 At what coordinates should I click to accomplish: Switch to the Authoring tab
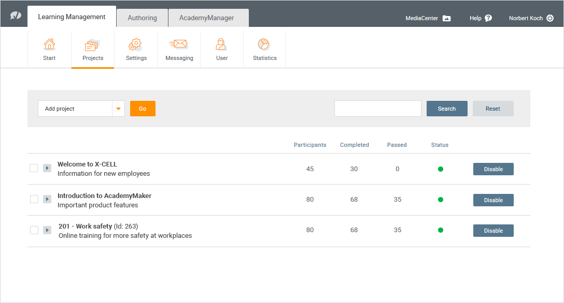tap(142, 17)
